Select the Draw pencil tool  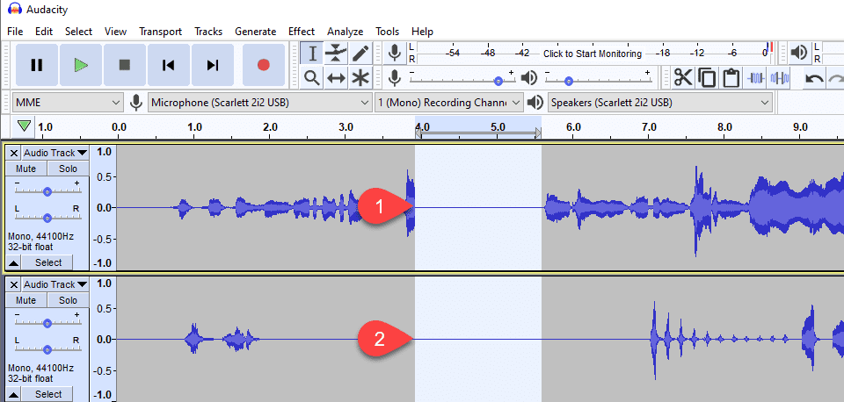coord(360,54)
